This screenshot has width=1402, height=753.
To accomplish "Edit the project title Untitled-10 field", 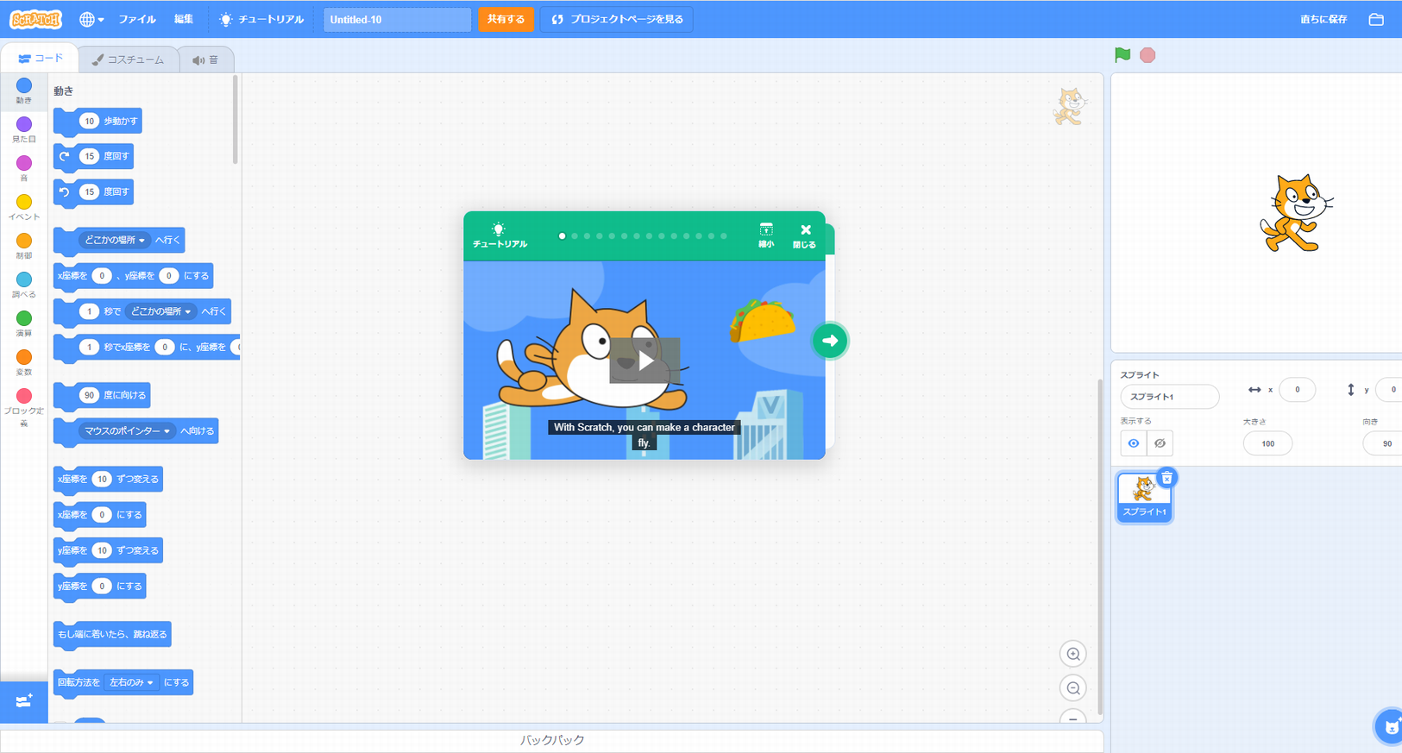I will coord(397,19).
